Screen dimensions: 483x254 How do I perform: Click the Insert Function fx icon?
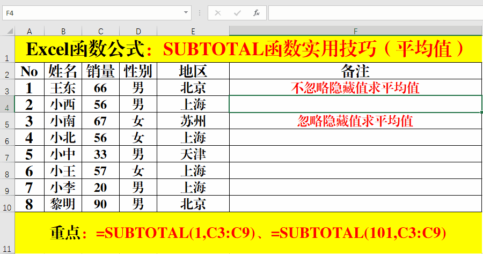point(257,13)
